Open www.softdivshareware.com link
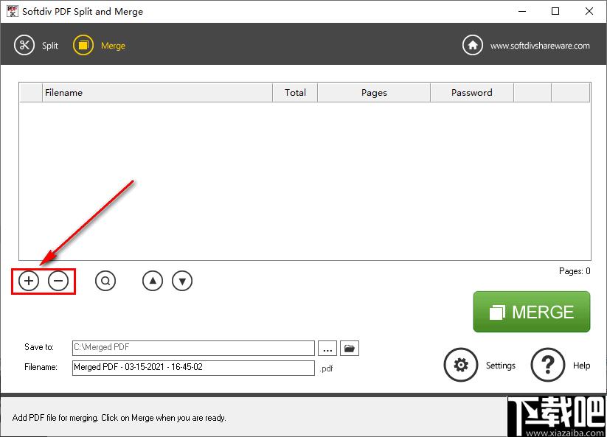The height and width of the screenshot is (437, 607). [x=540, y=46]
